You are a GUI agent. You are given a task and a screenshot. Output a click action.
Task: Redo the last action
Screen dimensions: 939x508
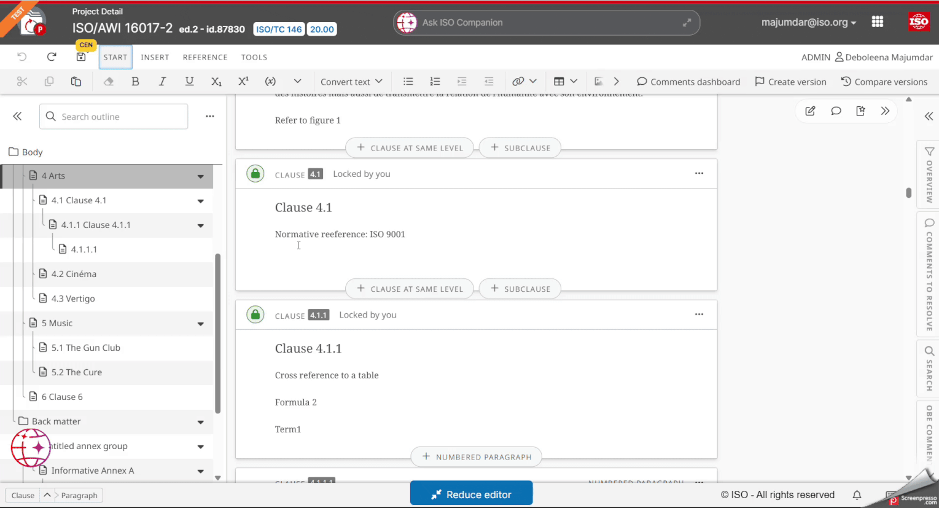pyautogui.click(x=52, y=57)
